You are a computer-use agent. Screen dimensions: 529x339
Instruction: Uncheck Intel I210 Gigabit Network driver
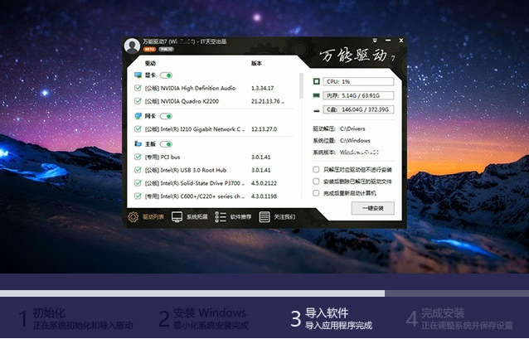tap(138, 128)
